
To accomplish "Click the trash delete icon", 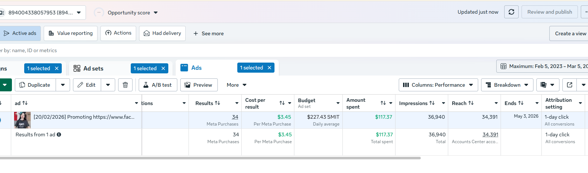I will point(125,85).
